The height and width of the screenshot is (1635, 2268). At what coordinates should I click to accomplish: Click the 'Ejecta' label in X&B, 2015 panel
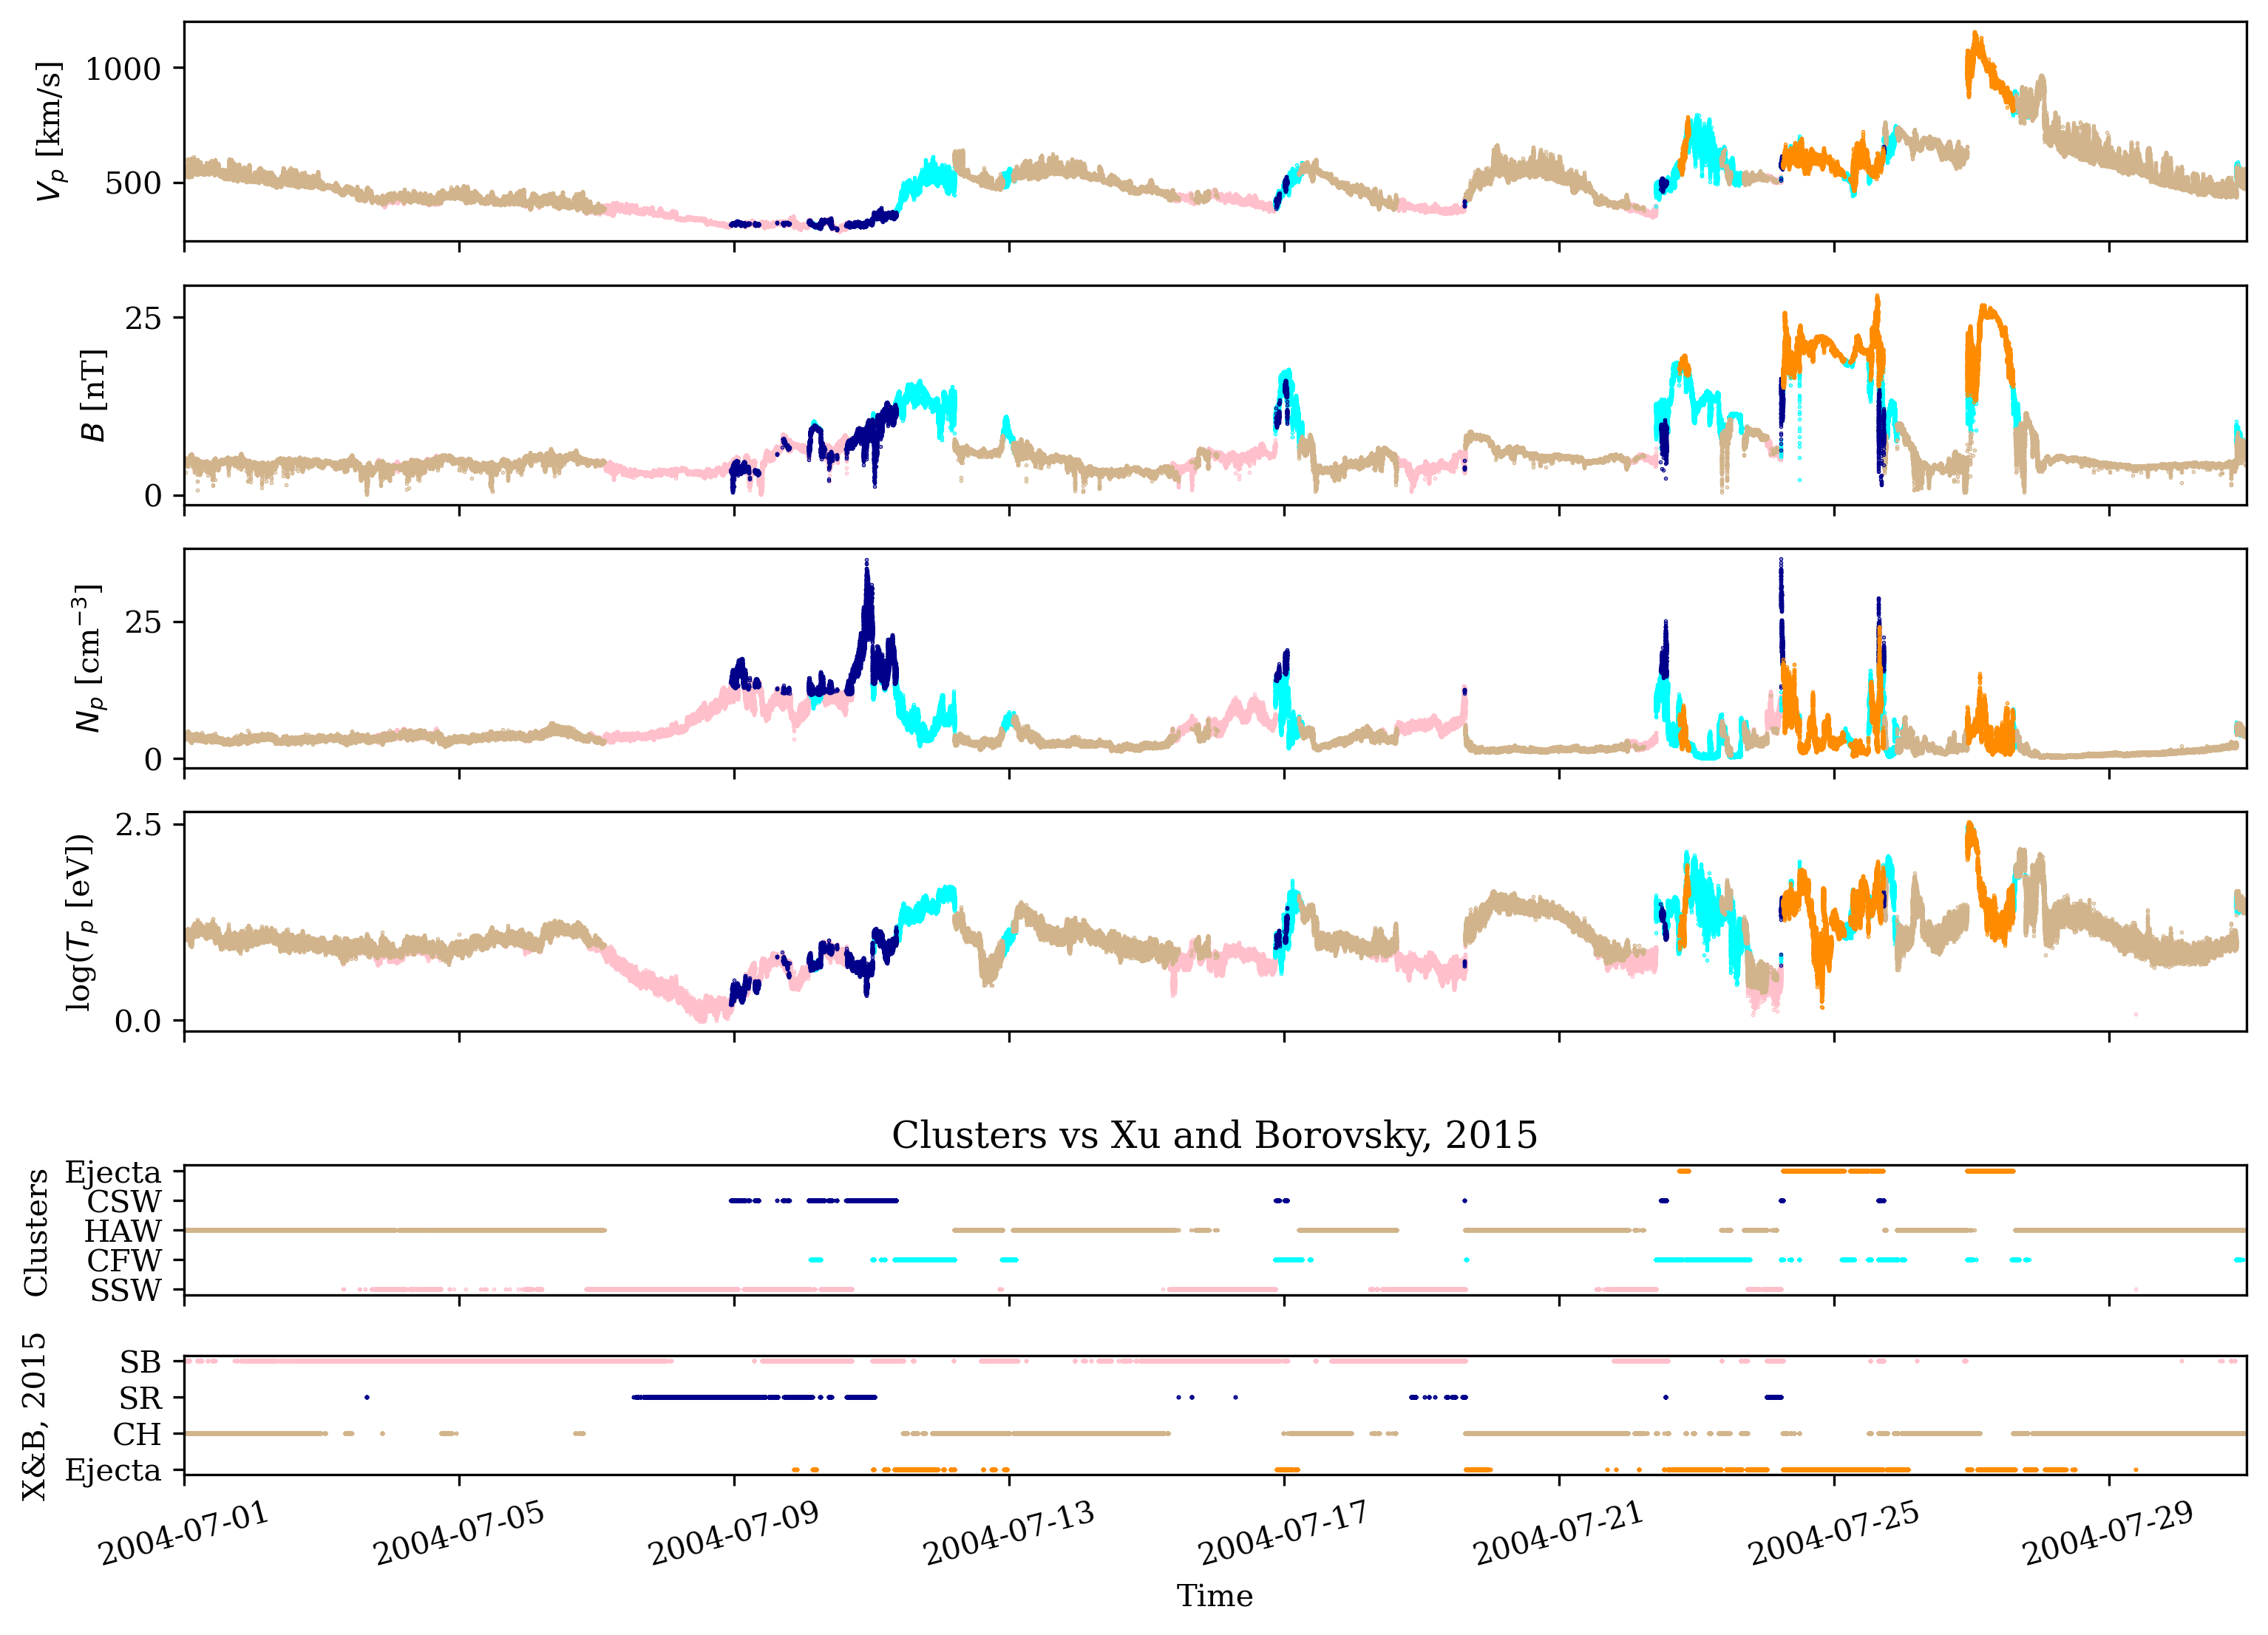point(113,1470)
